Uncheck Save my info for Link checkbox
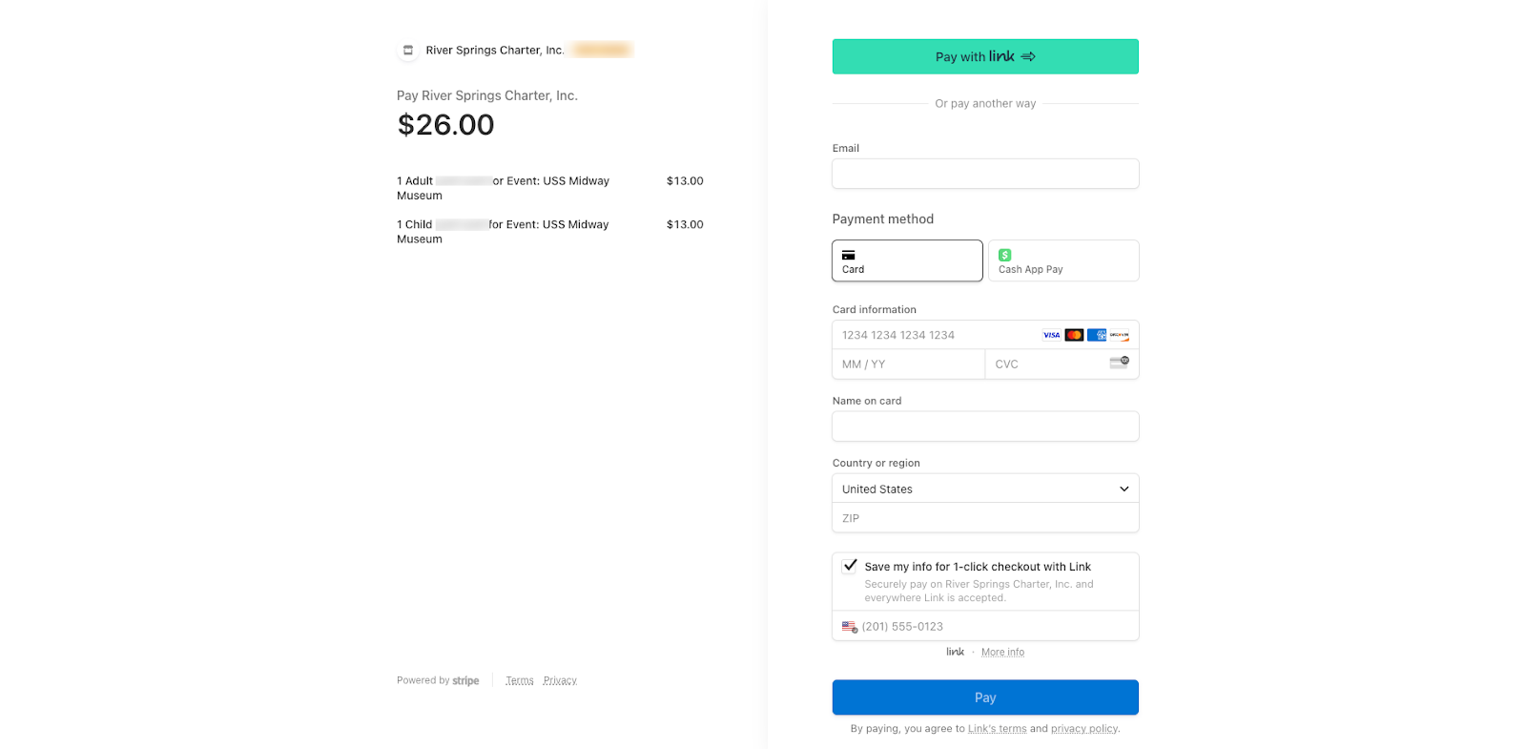The height and width of the screenshot is (749, 1526). point(850,566)
